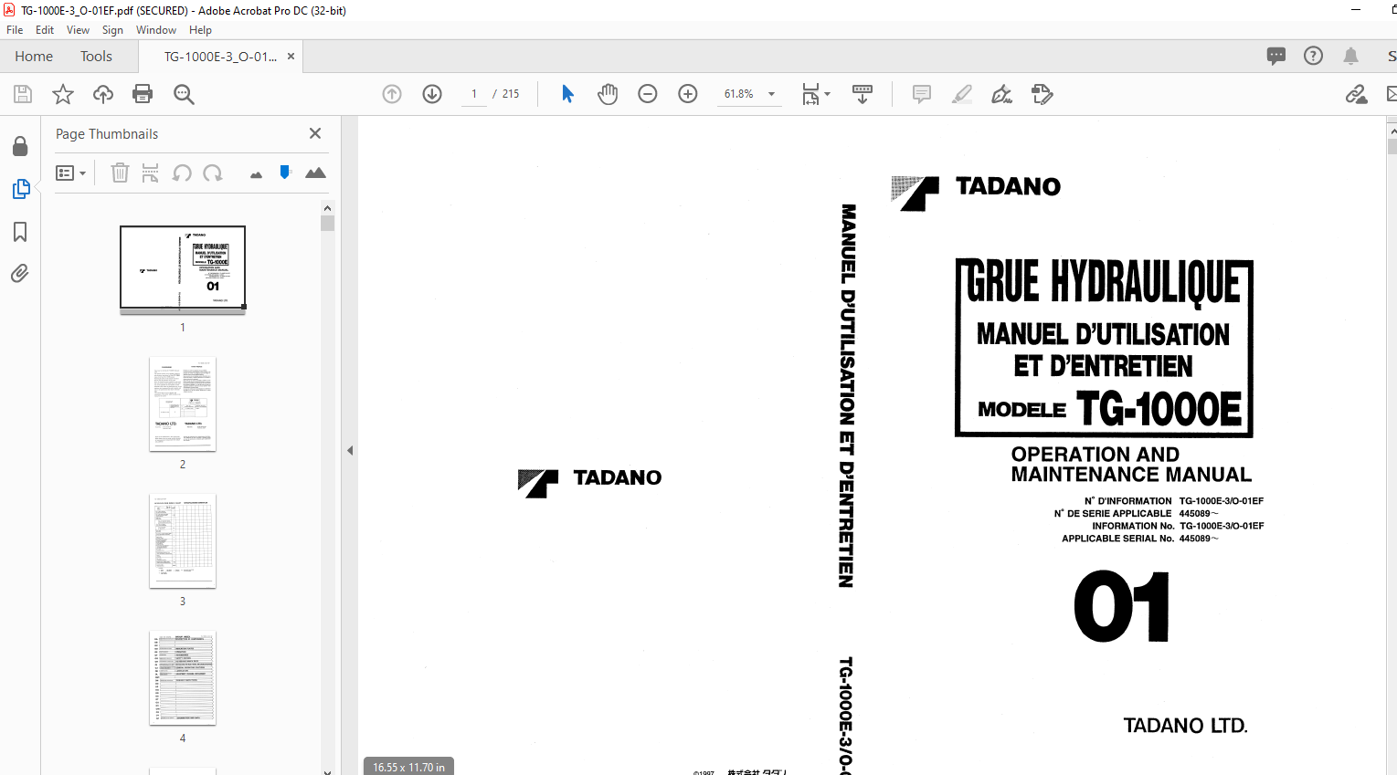
Task: Select page 3 thumbnail
Action: tap(183, 541)
